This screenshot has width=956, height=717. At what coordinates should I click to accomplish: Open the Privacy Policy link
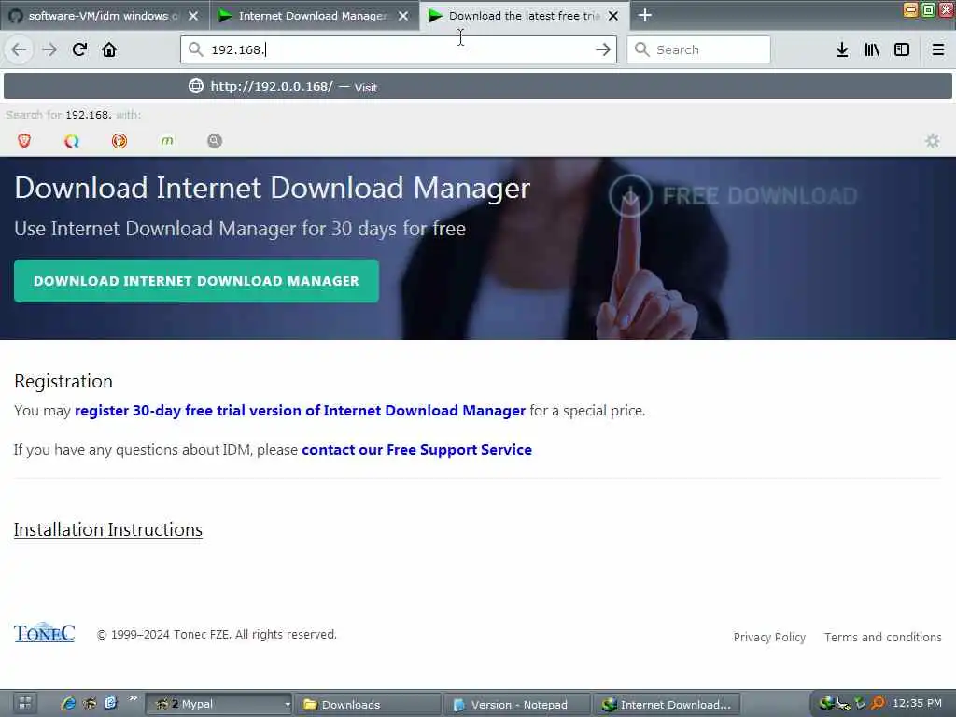(769, 637)
